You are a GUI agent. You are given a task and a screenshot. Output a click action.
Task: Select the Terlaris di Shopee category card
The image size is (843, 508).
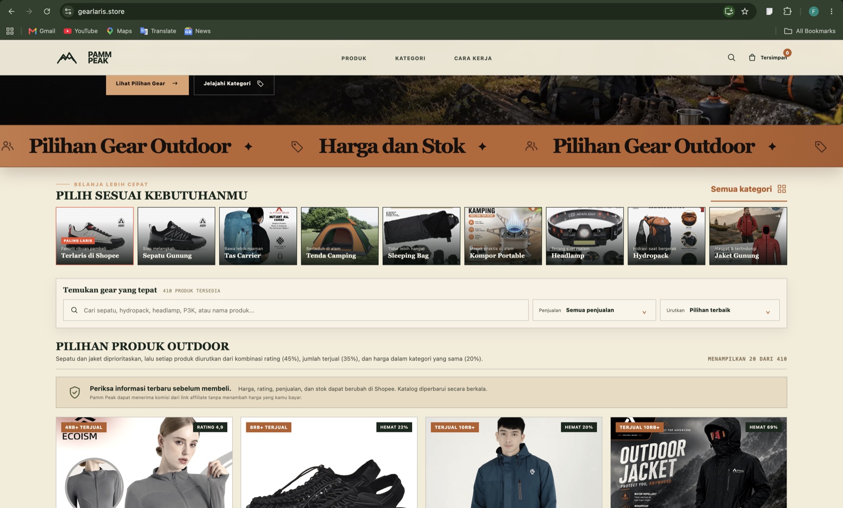pos(95,236)
